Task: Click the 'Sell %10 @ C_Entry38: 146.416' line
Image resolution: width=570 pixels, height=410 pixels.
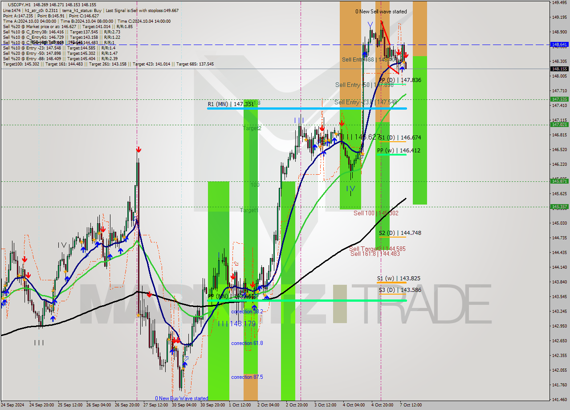Action: pos(61,32)
